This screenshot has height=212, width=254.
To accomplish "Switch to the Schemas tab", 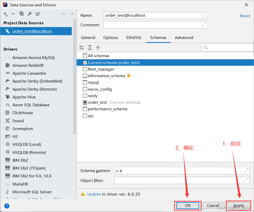I will [x=158, y=38].
